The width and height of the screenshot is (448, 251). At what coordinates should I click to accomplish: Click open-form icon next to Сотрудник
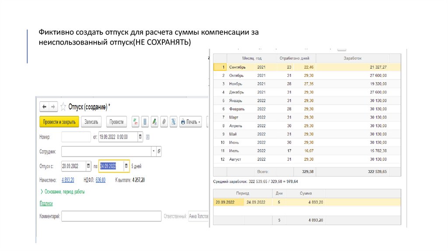click(x=159, y=151)
